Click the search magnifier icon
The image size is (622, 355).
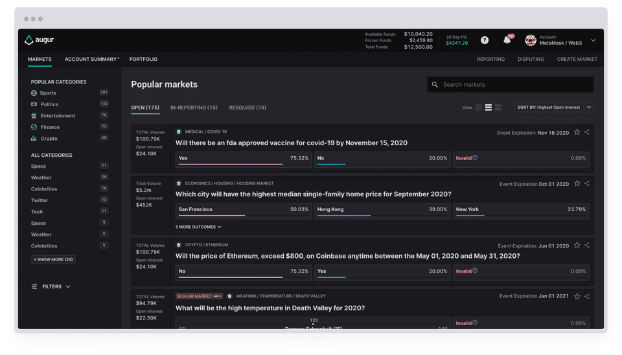pos(435,84)
